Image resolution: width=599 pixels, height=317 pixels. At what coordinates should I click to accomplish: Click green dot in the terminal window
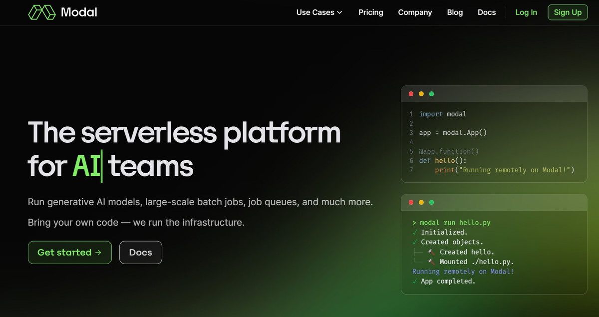click(x=432, y=202)
